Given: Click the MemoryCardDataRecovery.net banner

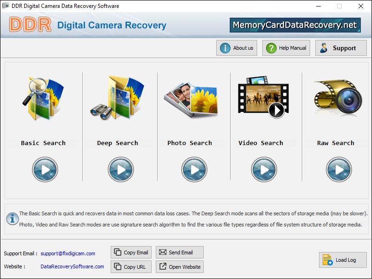Looking at the screenshot, I should coord(295,25).
